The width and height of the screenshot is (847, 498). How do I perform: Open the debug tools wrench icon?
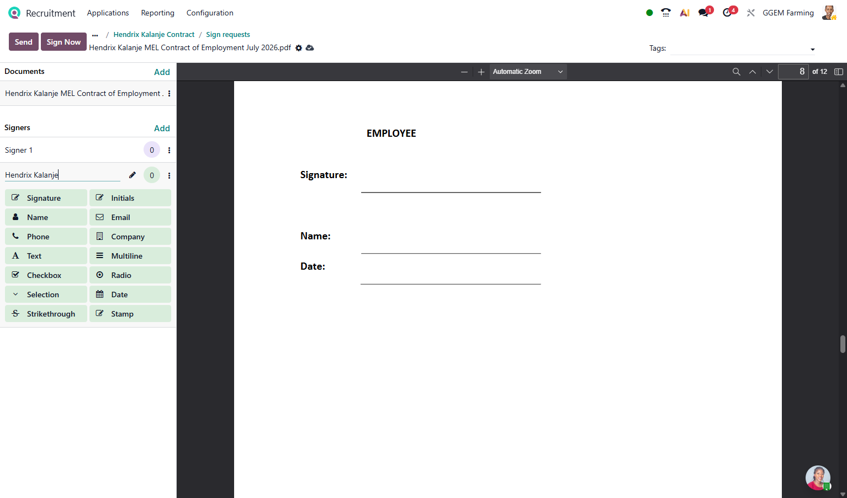(x=750, y=13)
